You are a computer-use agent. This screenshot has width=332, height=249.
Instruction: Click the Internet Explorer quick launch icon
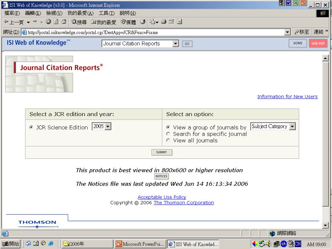(x=51, y=243)
